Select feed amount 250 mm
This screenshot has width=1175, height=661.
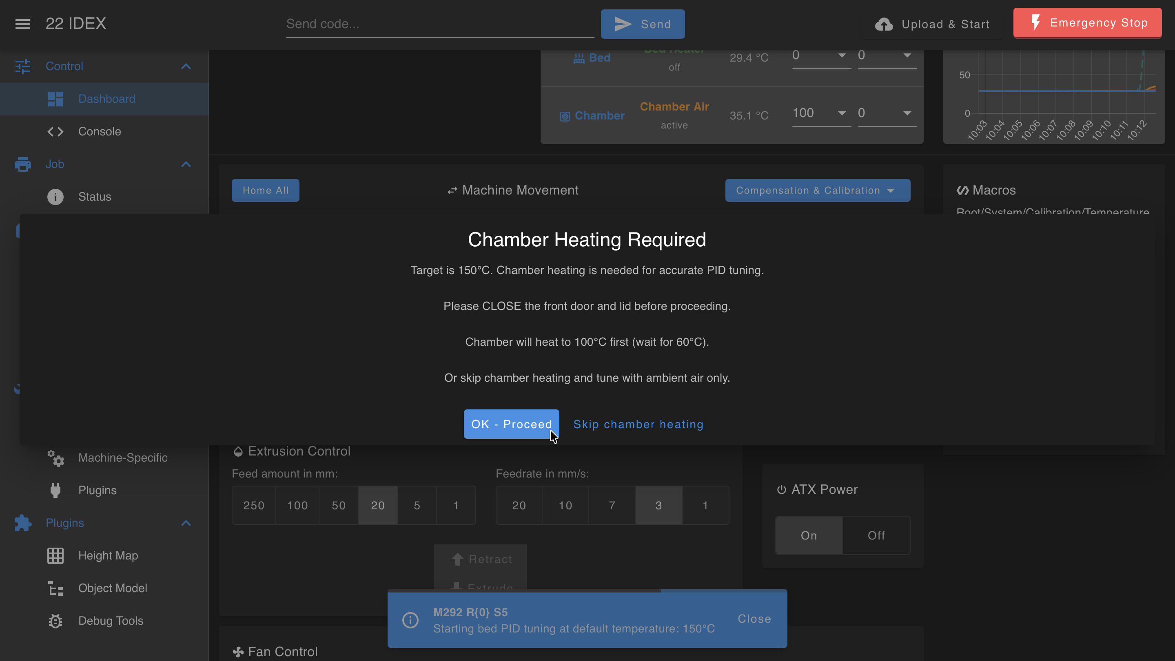pyautogui.click(x=254, y=506)
